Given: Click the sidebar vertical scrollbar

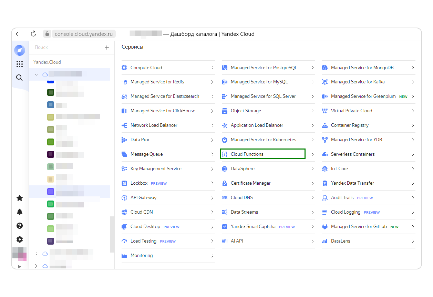Looking at the screenshot, I should [x=112, y=234].
